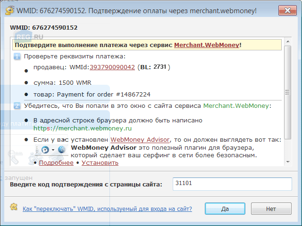302x226 pixels.
Task: Click the yellow WMID help icon
Action: (14, 207)
